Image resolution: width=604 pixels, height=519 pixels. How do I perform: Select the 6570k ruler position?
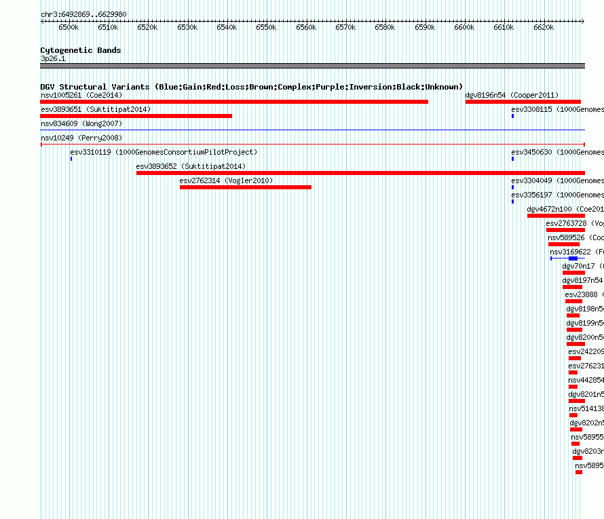point(345,27)
